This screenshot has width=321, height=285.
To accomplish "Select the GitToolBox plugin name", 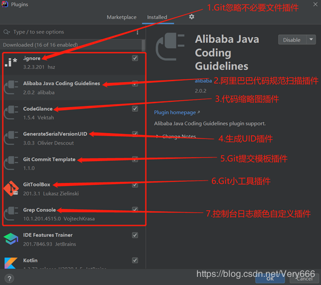I will [x=37, y=184].
